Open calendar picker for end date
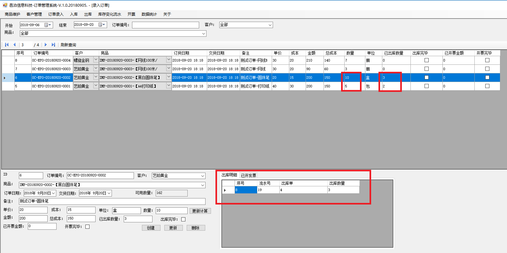Image resolution: width=507 pixels, height=253 pixels. (102, 25)
